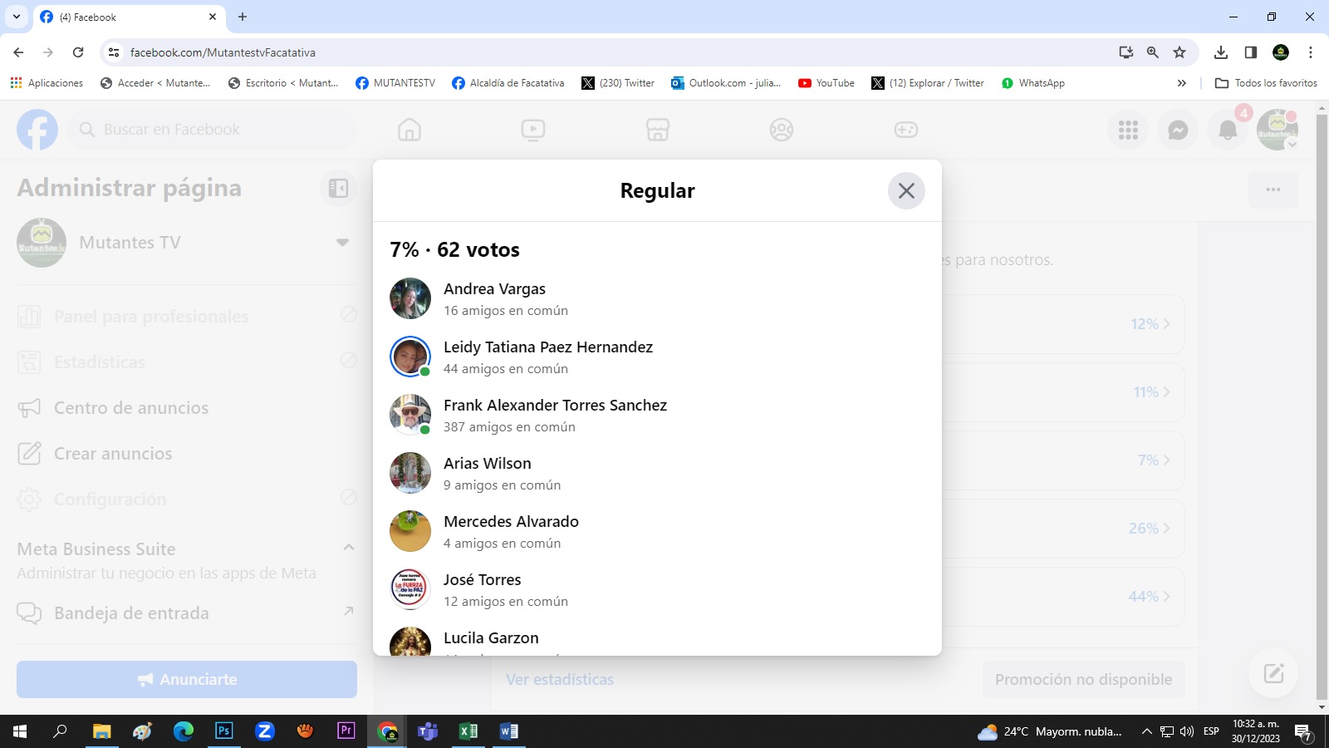The image size is (1329, 748).
Task: Collapse the Administrar página sidebar
Action: [x=338, y=189]
